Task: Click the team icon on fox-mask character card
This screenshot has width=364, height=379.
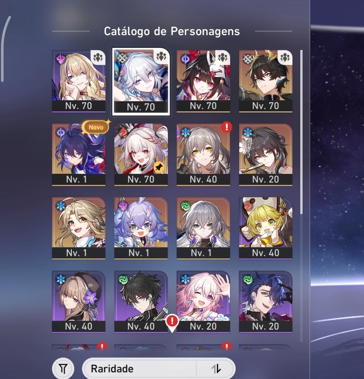Action: pos(223,58)
